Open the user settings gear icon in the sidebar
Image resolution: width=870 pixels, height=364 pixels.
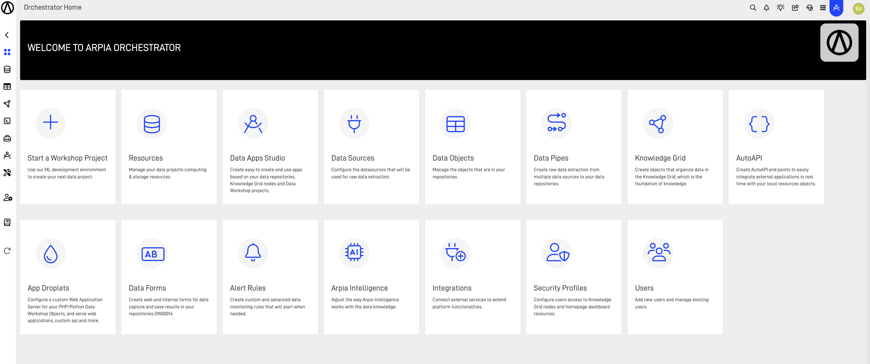click(8, 197)
